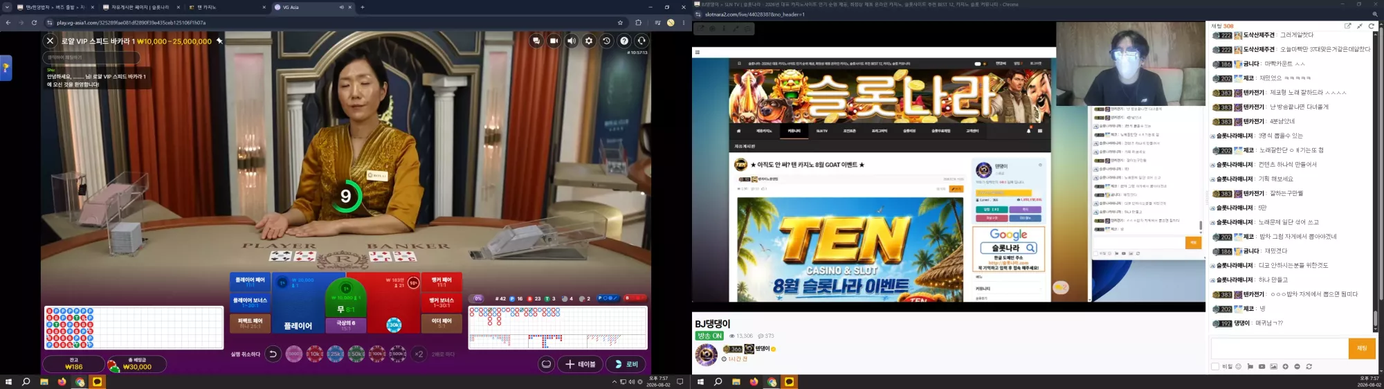Toggle the 비밀 checkbox below chat input

1215,366
